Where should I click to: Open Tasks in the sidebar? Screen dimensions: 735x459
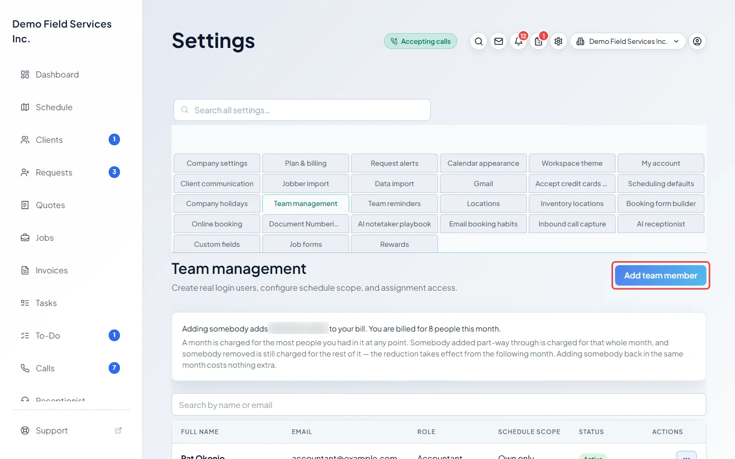(71, 303)
